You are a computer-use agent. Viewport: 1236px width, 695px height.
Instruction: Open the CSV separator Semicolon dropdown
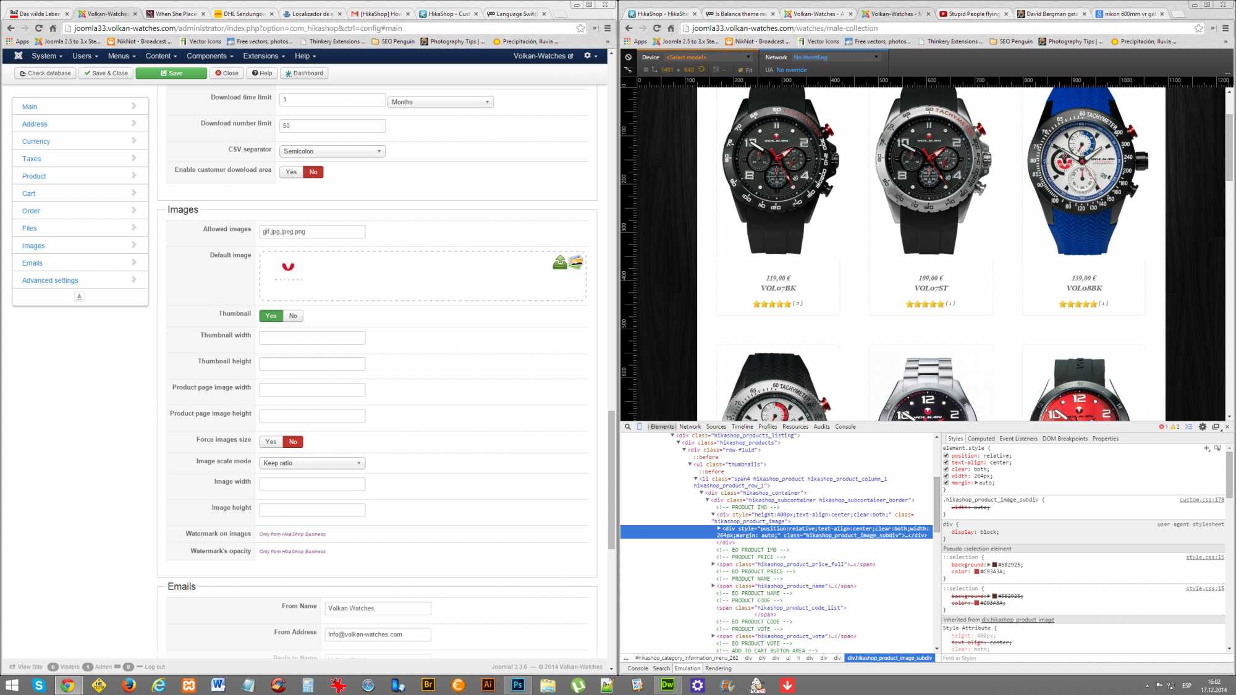(332, 151)
